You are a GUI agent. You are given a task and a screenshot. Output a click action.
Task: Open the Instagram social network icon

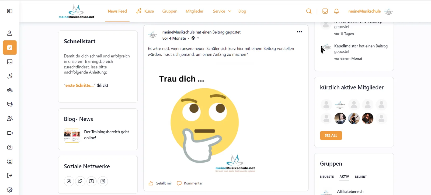[103, 181]
